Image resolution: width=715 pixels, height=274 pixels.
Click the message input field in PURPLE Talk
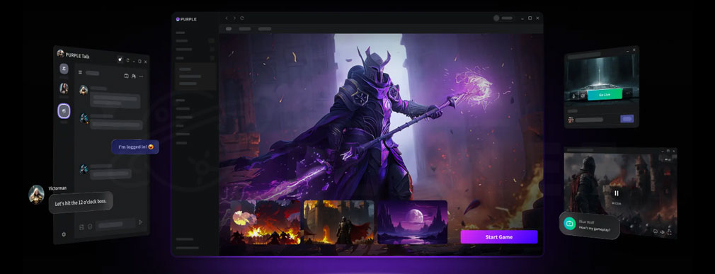tap(115, 224)
